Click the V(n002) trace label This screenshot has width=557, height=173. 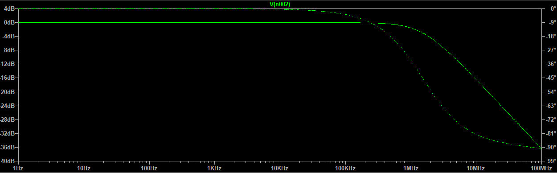coord(280,4)
